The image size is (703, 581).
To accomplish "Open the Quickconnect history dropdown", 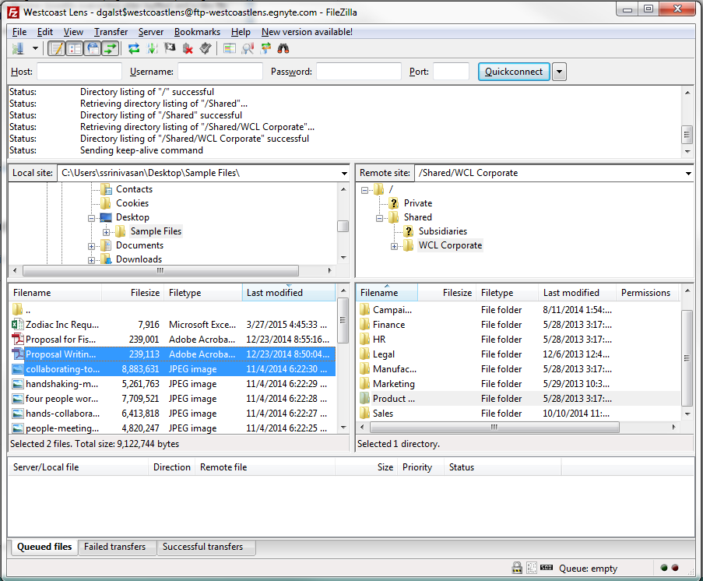I will 559,72.
